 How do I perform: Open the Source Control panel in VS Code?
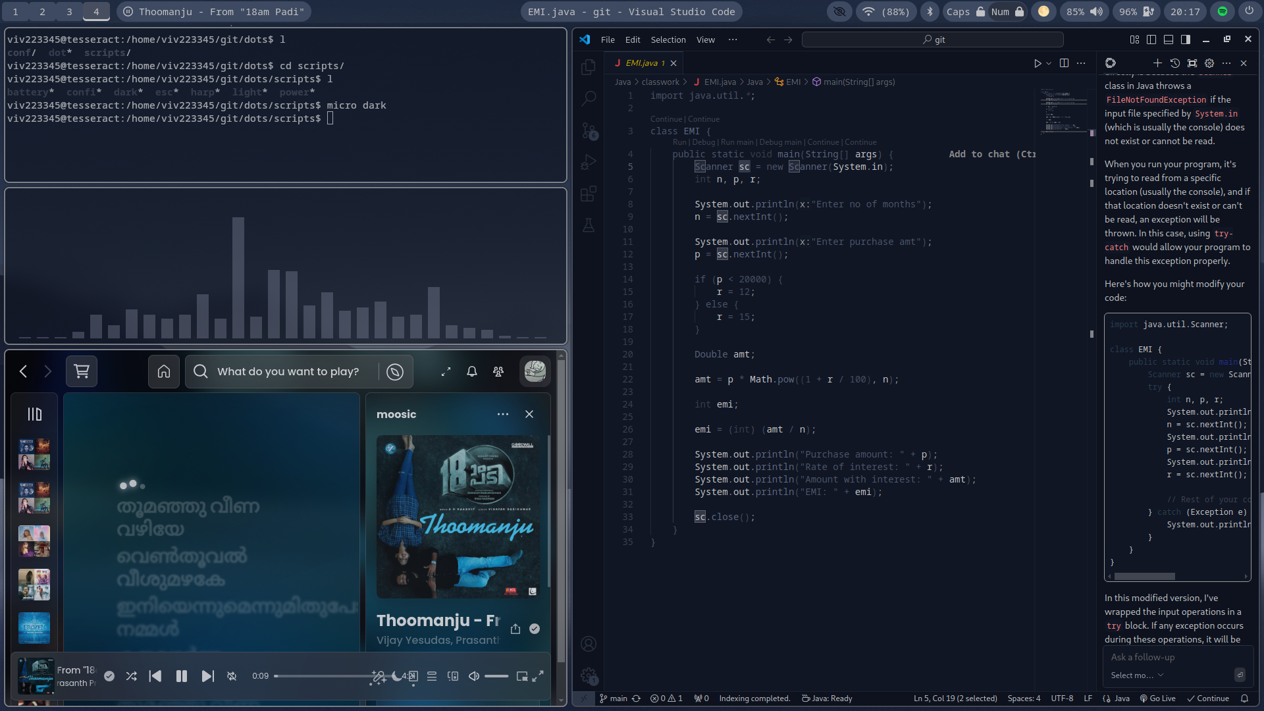click(588, 131)
